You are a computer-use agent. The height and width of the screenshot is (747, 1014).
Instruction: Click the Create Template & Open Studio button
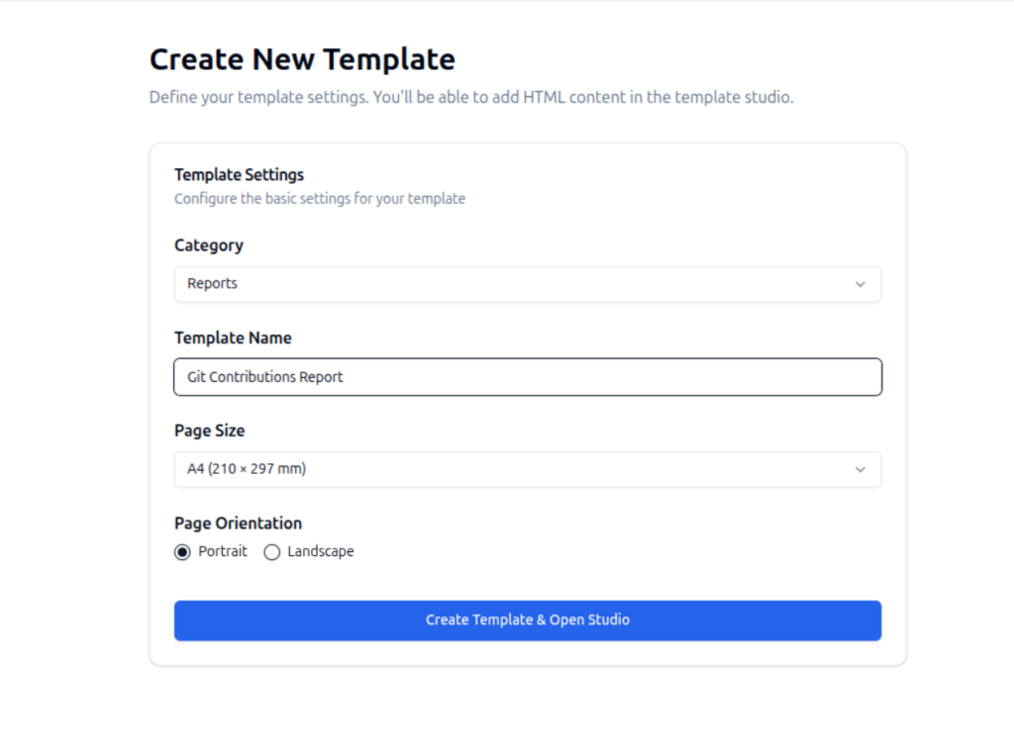527,620
